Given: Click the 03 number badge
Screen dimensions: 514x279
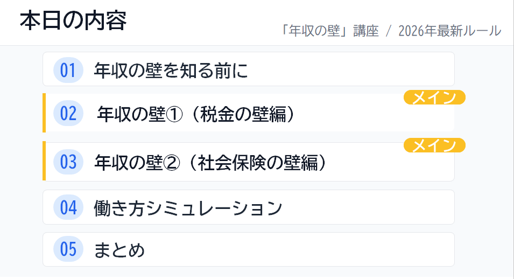Looking at the screenshot, I should 68,162.
